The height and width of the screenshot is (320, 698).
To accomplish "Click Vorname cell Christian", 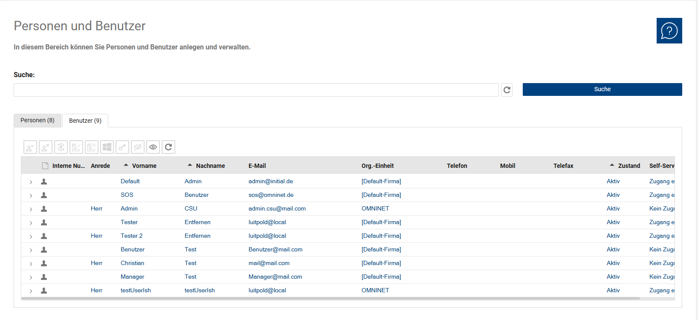I will coord(132,263).
